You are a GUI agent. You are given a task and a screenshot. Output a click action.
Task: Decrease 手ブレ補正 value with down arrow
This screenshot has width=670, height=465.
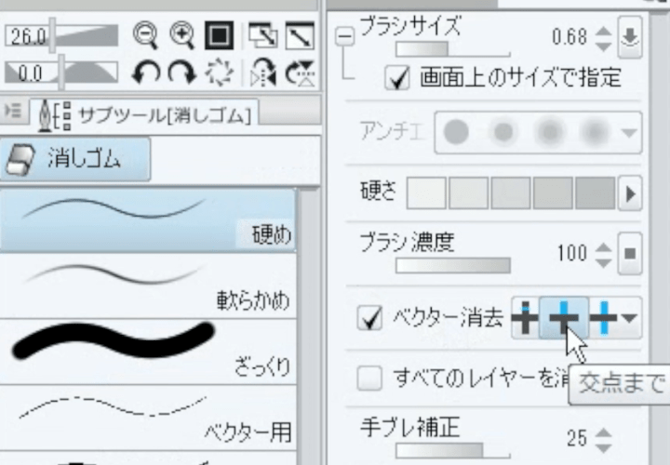(x=603, y=447)
